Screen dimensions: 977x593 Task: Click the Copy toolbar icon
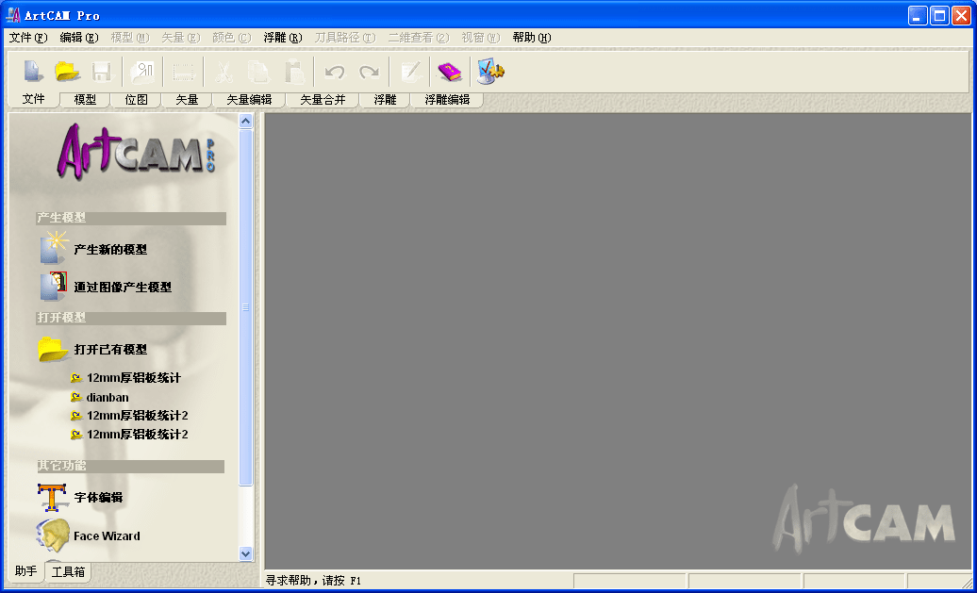click(x=258, y=72)
